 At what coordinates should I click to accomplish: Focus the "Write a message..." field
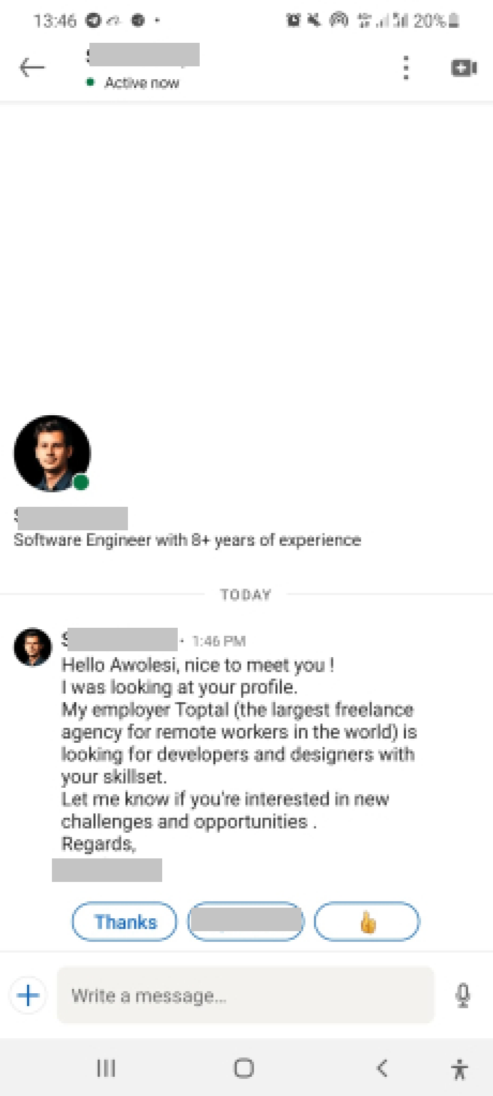[245, 995]
